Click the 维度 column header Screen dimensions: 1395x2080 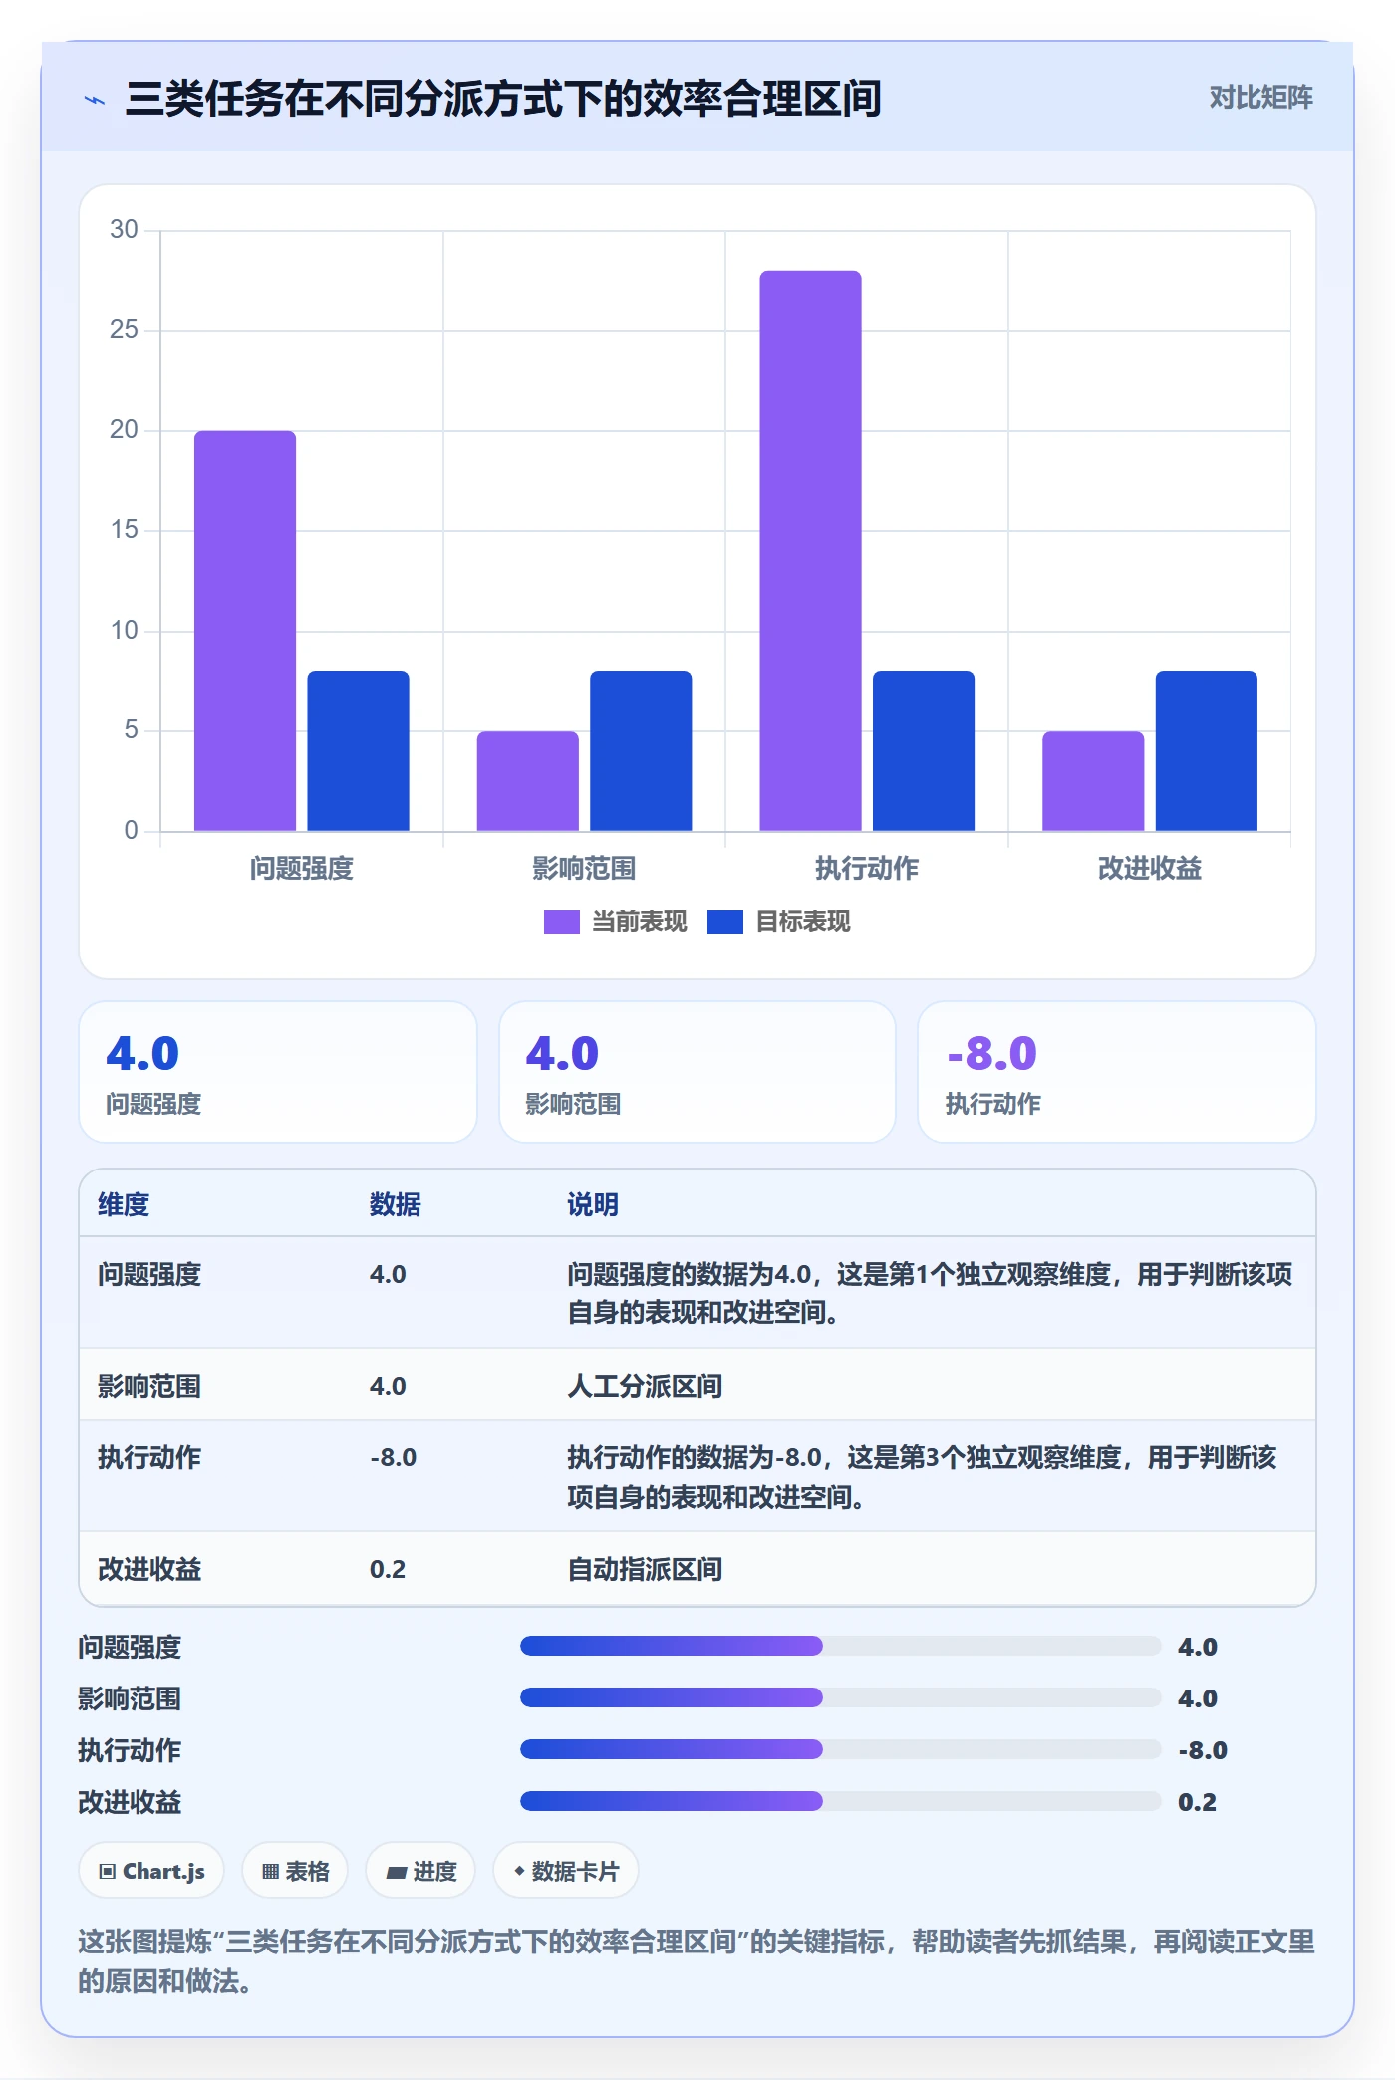(124, 1204)
